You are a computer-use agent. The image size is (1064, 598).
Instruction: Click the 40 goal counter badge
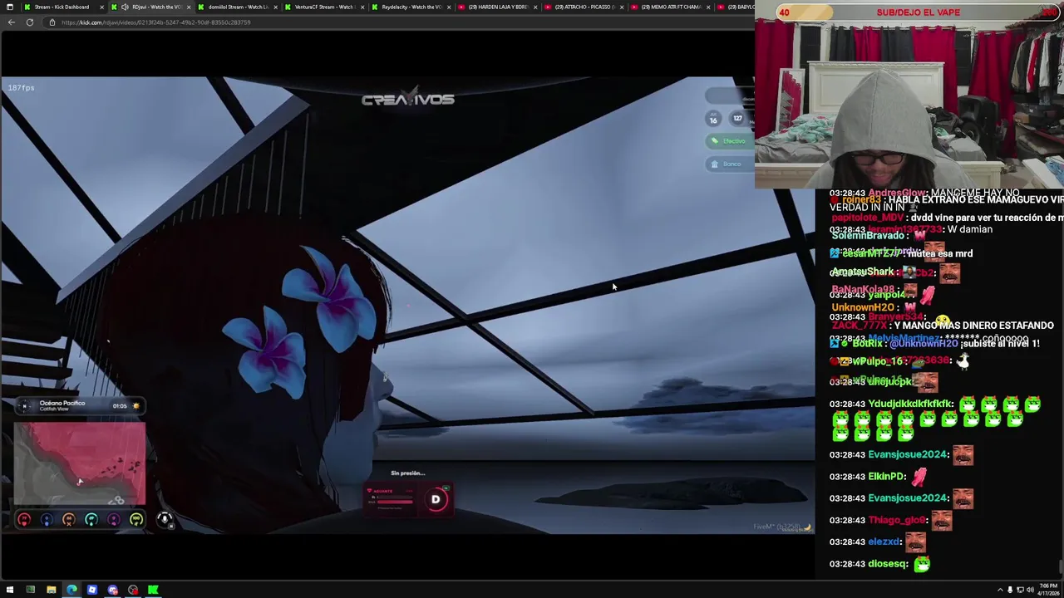click(x=784, y=12)
